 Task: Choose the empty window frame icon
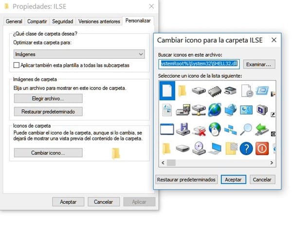[167, 129]
